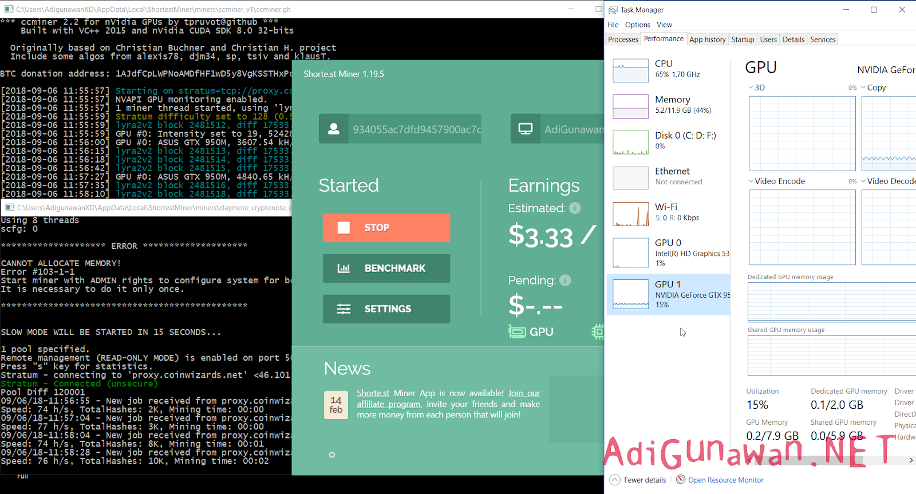
Task: Maximize the Task Manager window
Action: coord(874,10)
